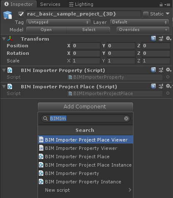Click Rotation Z value field

(156, 53)
